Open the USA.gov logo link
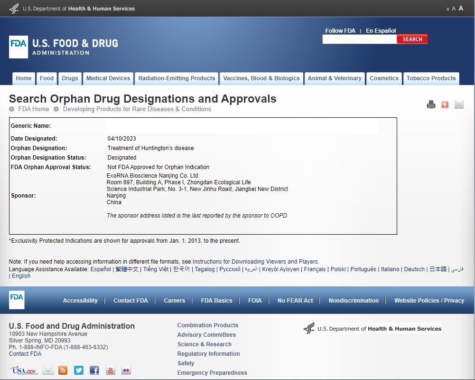This screenshot has height=380, width=475. (24, 370)
